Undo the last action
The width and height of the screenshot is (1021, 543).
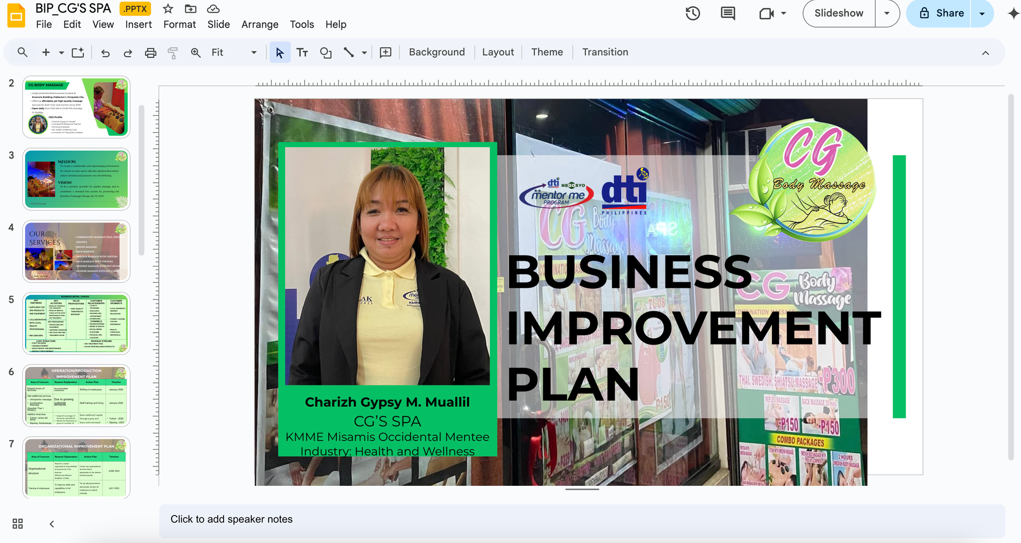tap(105, 53)
